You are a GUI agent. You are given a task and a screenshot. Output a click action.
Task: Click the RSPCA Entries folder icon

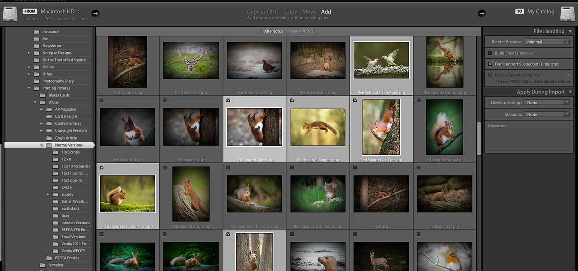click(x=49, y=258)
